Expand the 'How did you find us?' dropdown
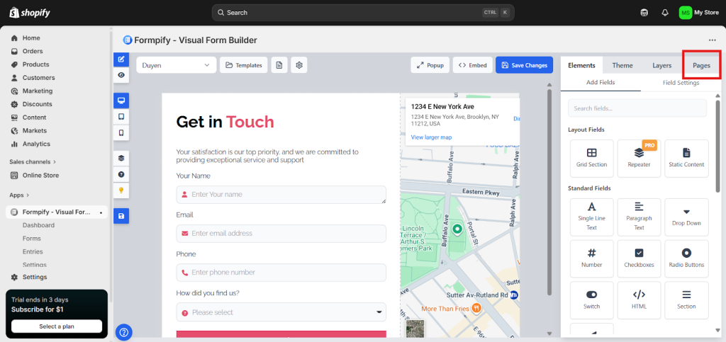 pyautogui.click(x=281, y=312)
